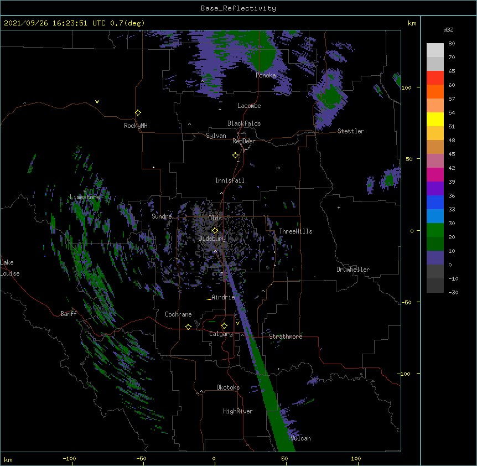Screen dimensions: 477x466
Task: Click the Strathmore label
Action: (286, 336)
